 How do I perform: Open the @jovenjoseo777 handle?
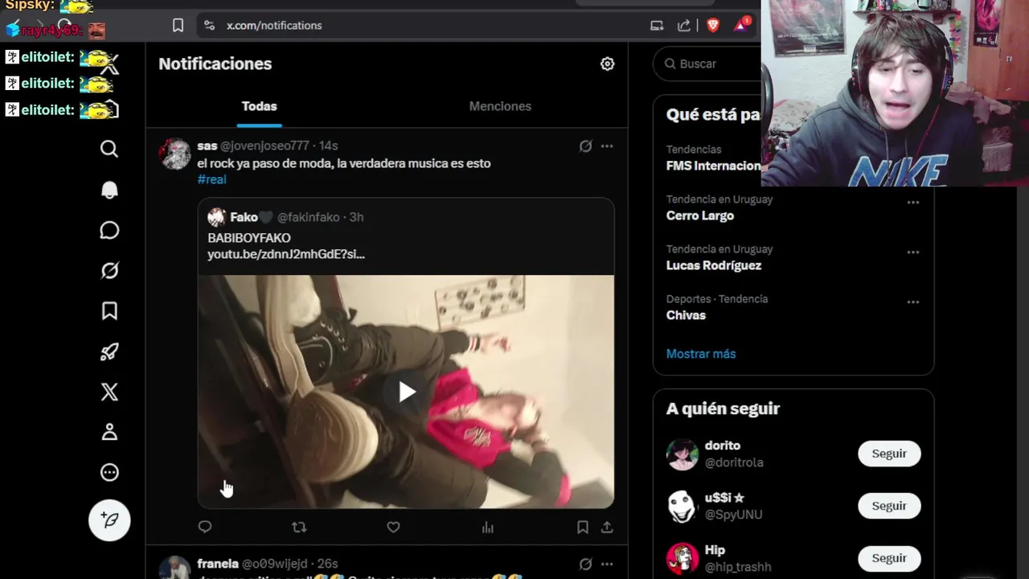tap(264, 146)
